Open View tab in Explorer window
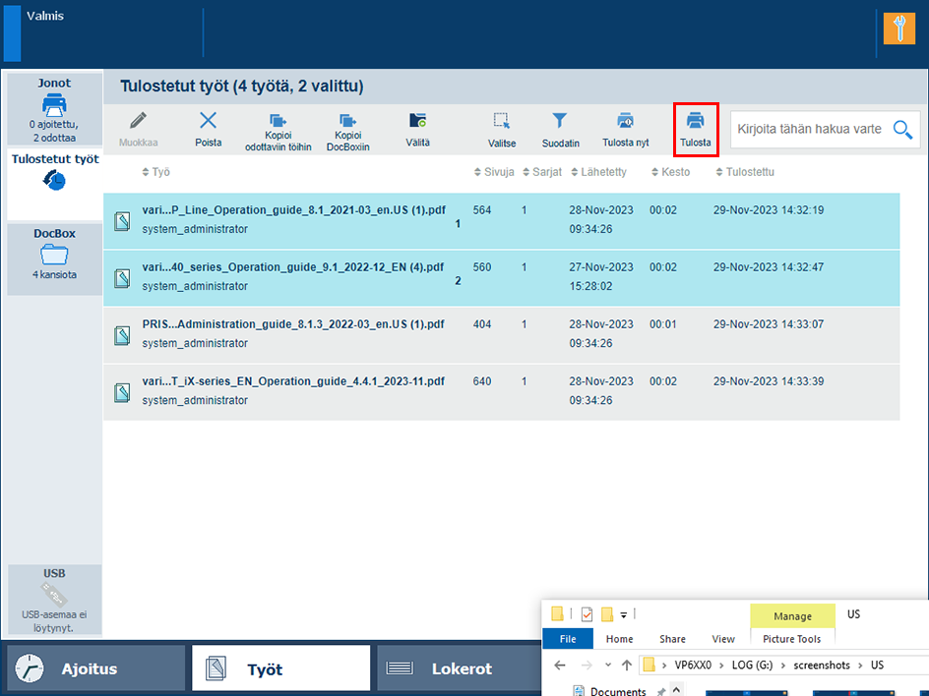929x696 pixels. pos(722,639)
